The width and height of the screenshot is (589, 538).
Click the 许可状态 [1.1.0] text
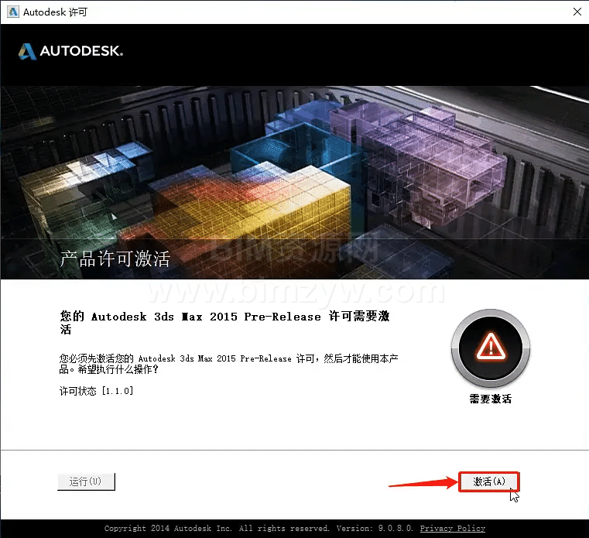coord(96,391)
